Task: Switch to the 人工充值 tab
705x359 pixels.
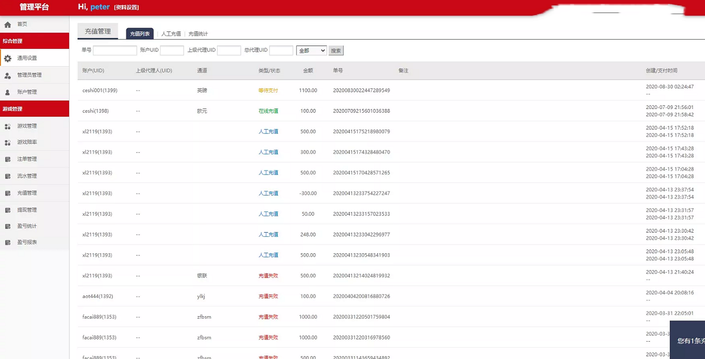Action: [171, 34]
